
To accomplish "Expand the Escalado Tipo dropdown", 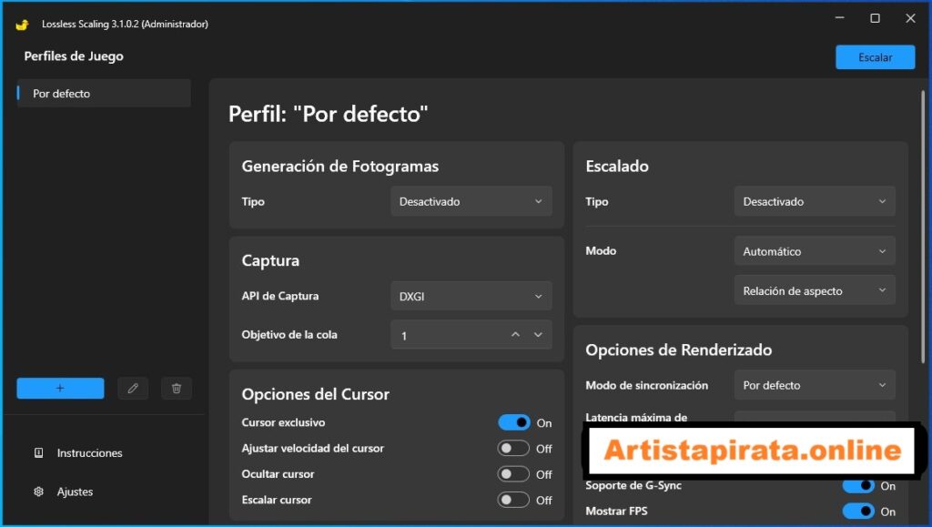I will point(815,201).
